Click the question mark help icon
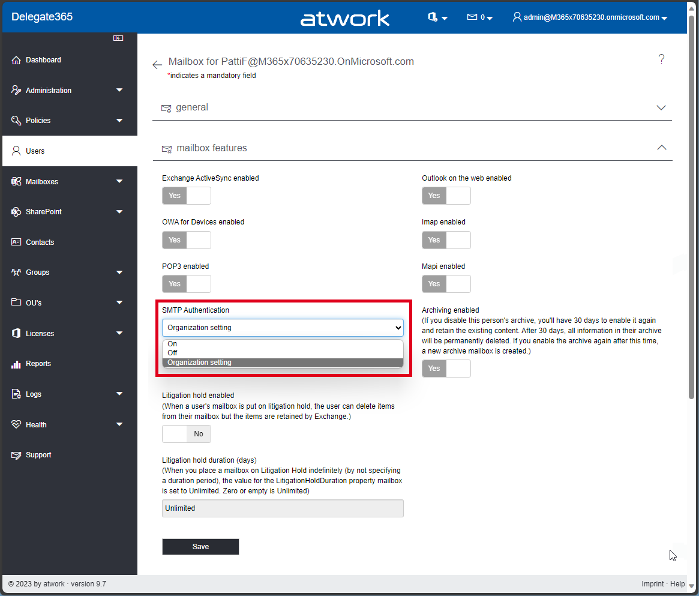Viewport: 699px width, 596px height. (661, 59)
